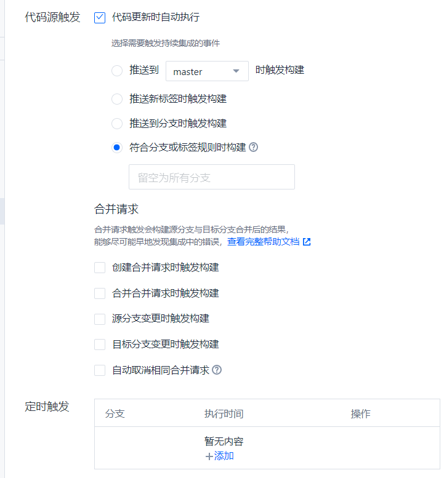The image size is (444, 478).
Task: Click the 暂无内容 placeholder text
Action: [224, 441]
